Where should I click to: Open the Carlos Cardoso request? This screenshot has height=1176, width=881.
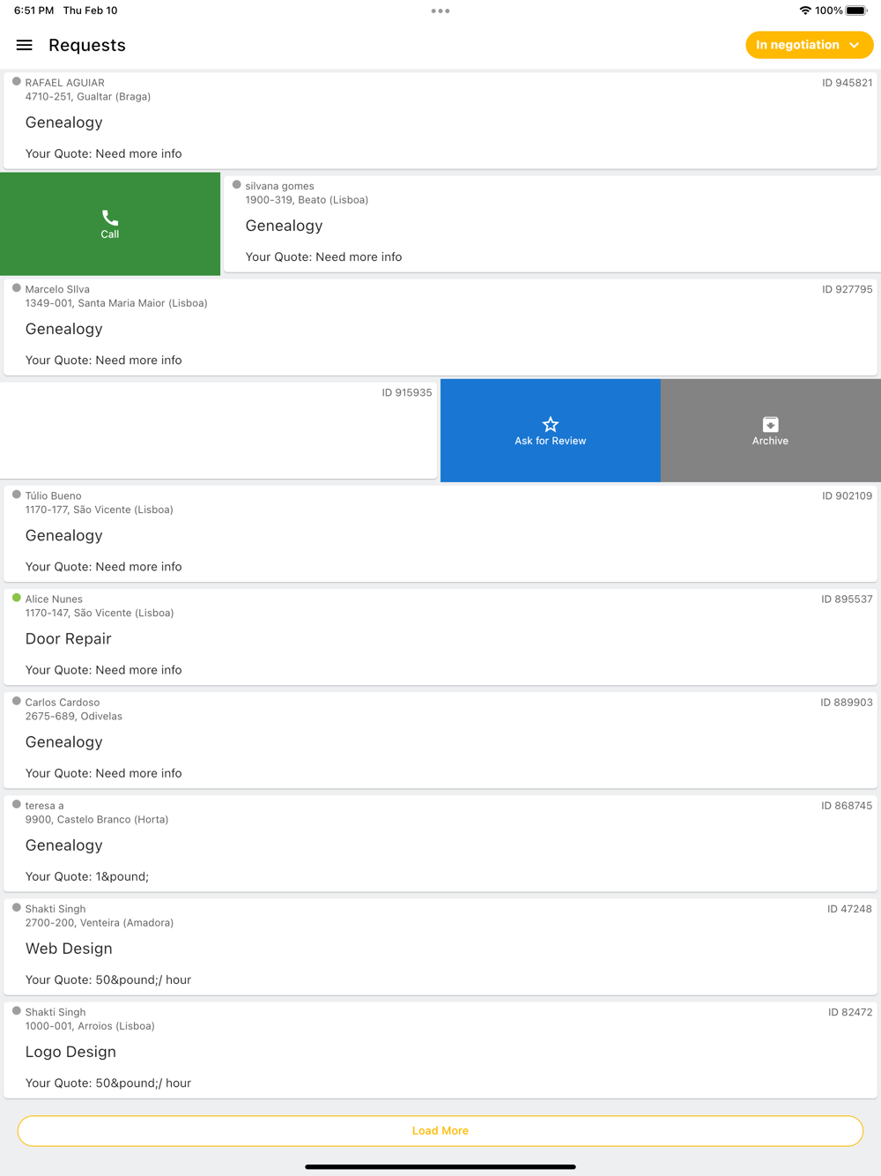440,740
